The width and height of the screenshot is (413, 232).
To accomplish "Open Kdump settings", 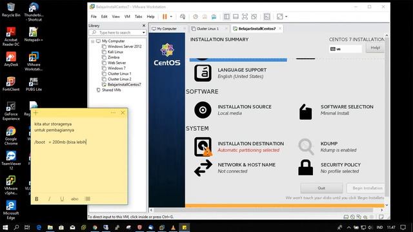I will [x=327, y=146].
